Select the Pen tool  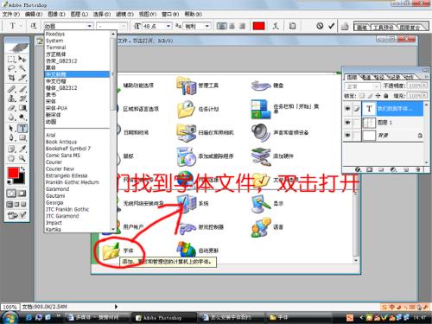point(11,137)
